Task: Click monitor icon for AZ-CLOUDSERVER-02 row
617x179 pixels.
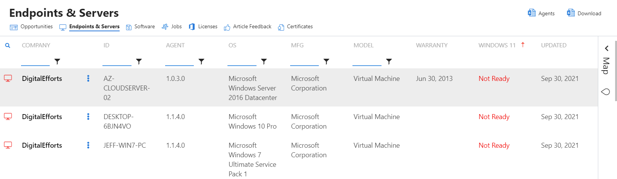Action: click(x=8, y=78)
